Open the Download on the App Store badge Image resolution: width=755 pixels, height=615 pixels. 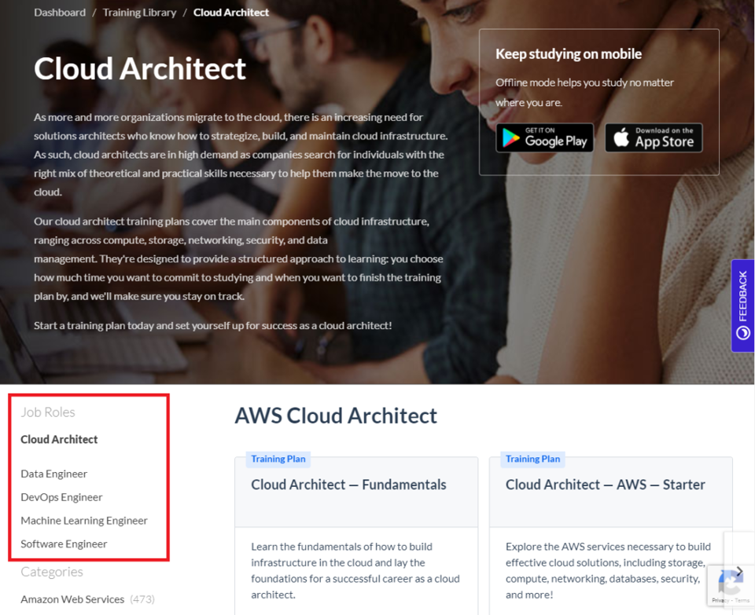click(654, 137)
